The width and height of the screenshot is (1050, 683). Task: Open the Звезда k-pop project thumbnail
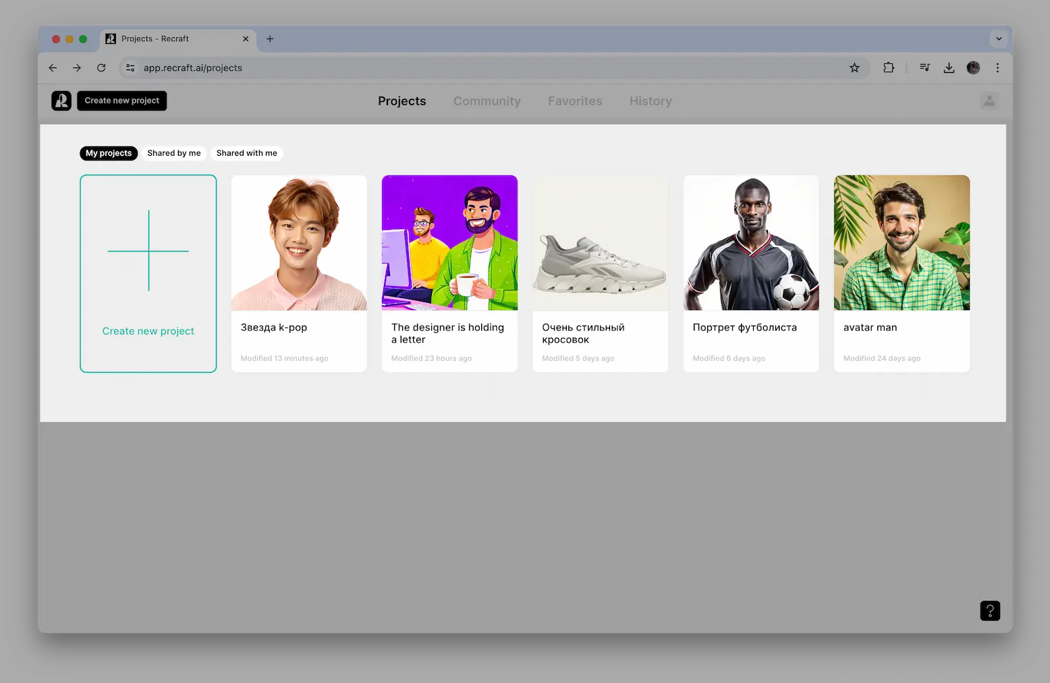[299, 243]
